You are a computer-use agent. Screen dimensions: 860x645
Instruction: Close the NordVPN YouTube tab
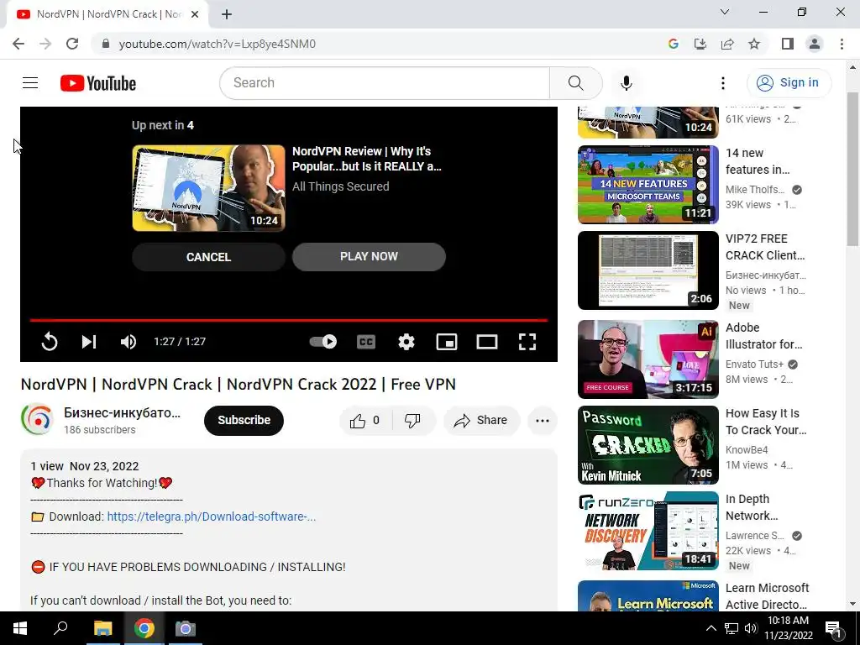(194, 14)
